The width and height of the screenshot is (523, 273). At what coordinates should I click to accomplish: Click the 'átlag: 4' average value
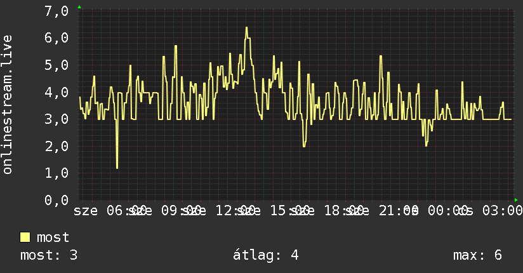pyautogui.click(x=265, y=255)
